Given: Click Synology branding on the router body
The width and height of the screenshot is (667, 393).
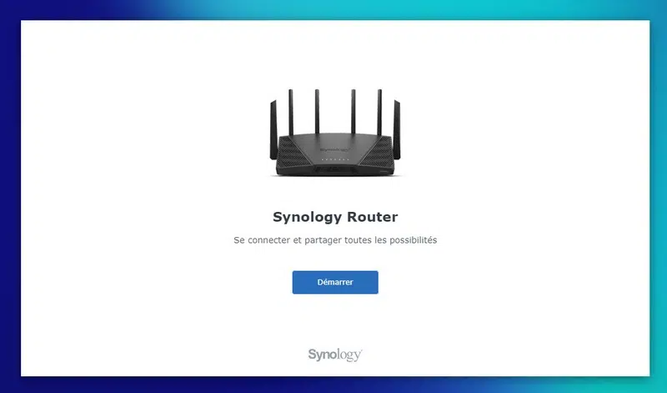Looking at the screenshot, I should point(335,150).
